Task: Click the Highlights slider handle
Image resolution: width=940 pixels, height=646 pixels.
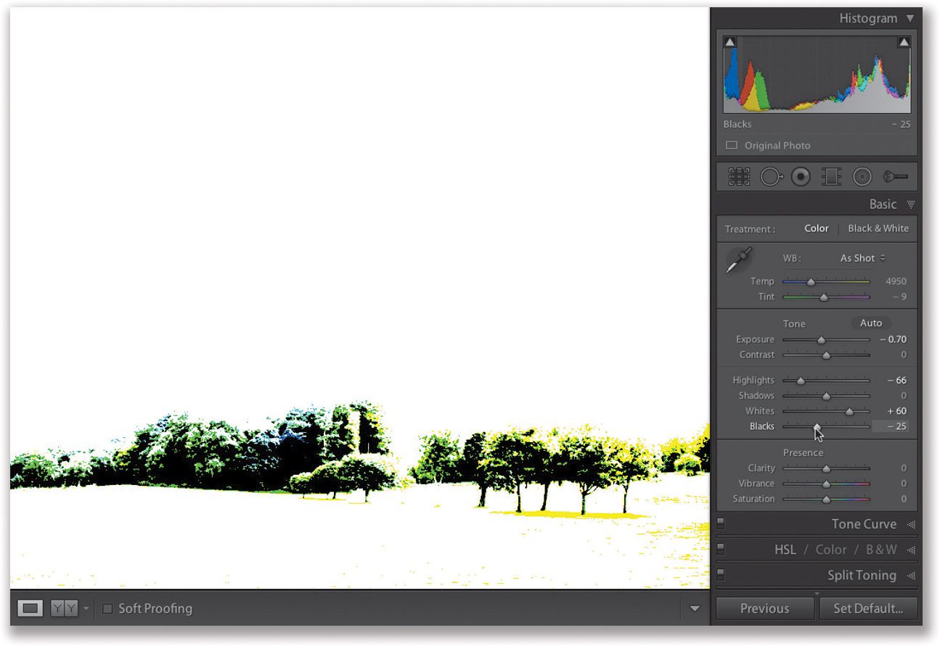Action: coord(800,381)
